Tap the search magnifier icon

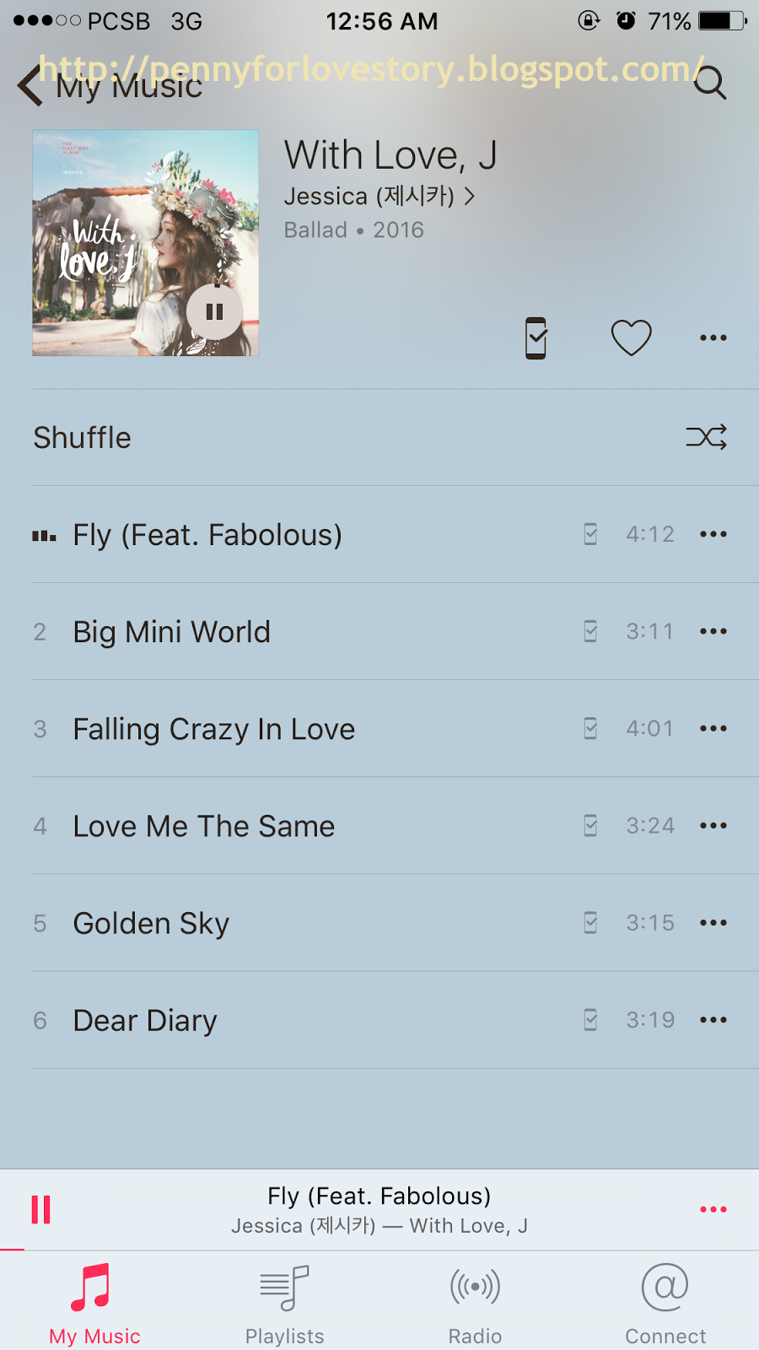pyautogui.click(x=710, y=83)
